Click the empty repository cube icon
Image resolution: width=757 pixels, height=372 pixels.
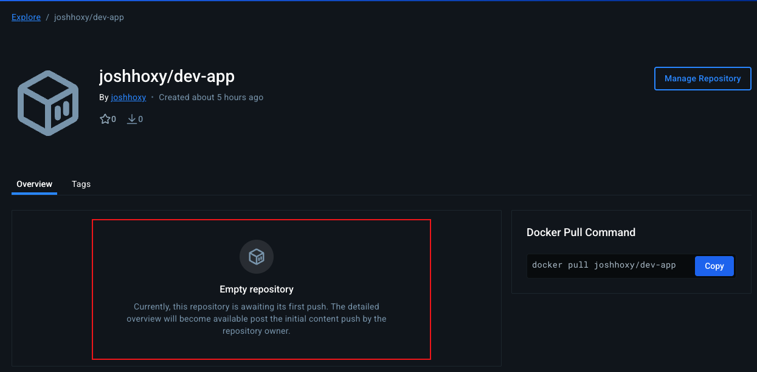pyautogui.click(x=257, y=257)
